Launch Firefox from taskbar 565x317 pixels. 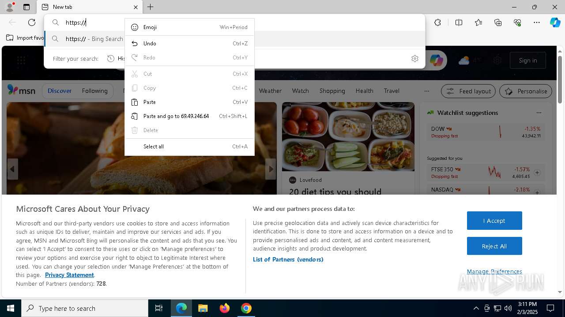224,308
